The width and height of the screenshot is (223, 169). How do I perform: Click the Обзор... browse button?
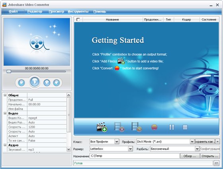tap(190, 156)
